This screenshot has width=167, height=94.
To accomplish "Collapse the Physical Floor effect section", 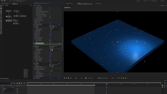I will click(34, 25).
